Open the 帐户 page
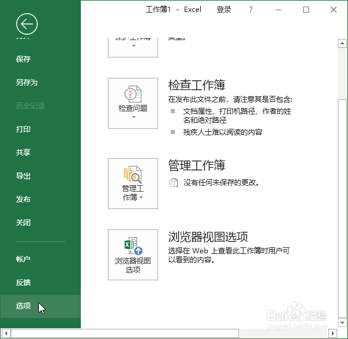 click(23, 259)
